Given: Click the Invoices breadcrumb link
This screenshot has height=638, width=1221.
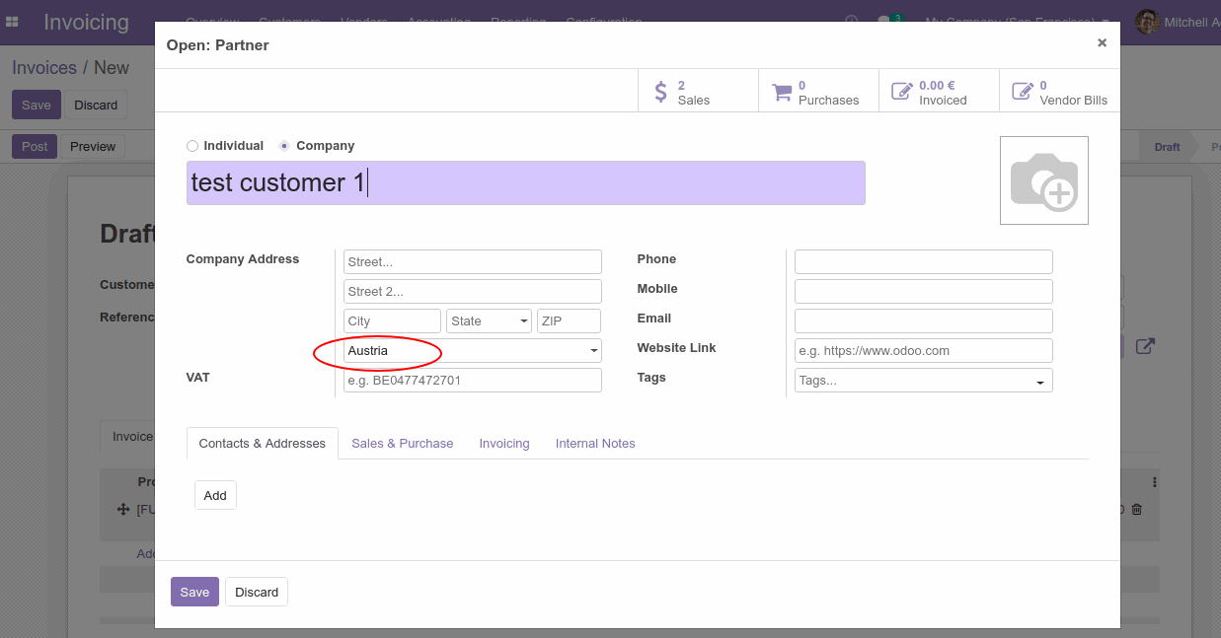Looking at the screenshot, I should click(x=44, y=68).
